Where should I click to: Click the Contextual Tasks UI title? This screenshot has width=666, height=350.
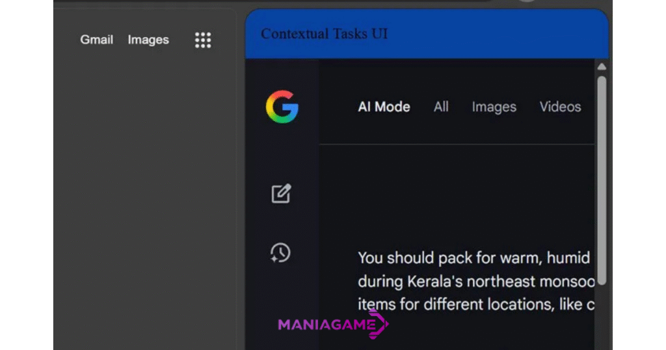(x=324, y=34)
